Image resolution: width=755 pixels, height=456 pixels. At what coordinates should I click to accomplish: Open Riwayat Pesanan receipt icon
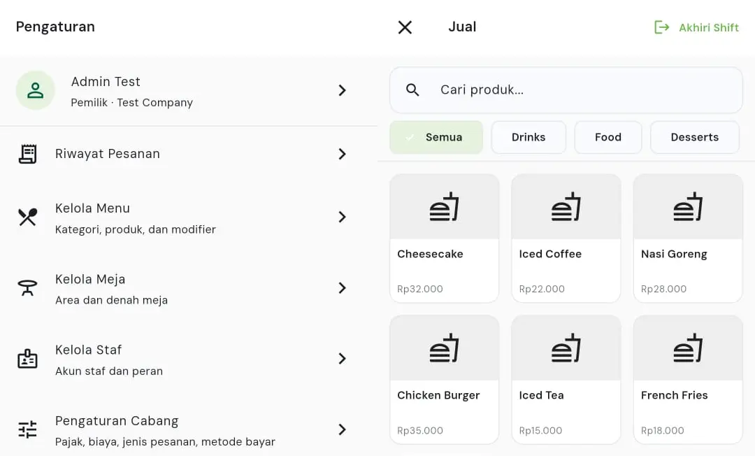coord(27,154)
